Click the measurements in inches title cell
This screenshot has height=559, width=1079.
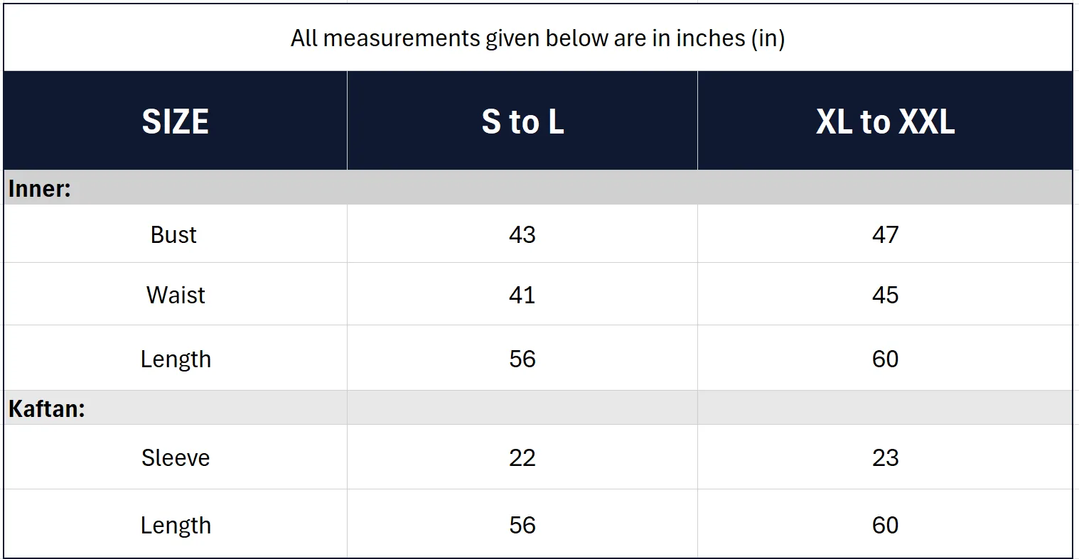tap(537, 38)
